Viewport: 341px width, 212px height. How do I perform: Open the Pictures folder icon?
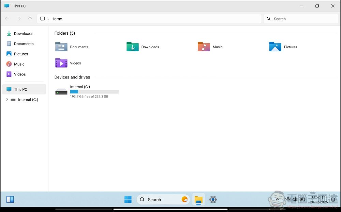(x=275, y=47)
